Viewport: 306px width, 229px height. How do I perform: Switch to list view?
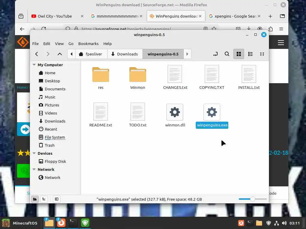(250, 54)
